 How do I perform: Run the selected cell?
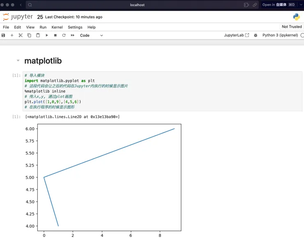[47, 35]
